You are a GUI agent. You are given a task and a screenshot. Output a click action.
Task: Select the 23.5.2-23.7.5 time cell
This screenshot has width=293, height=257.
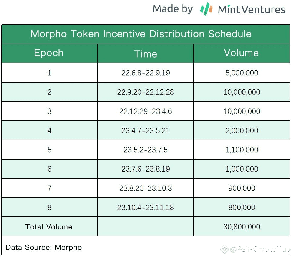(146, 150)
